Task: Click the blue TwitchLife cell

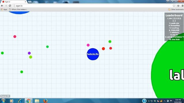Action: 93,54
